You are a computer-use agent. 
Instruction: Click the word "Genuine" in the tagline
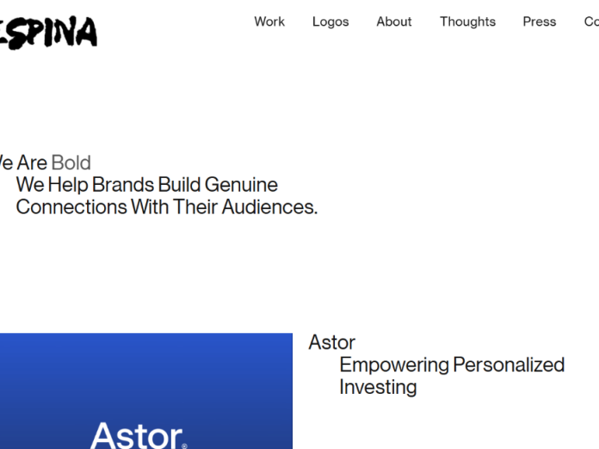coord(241,185)
